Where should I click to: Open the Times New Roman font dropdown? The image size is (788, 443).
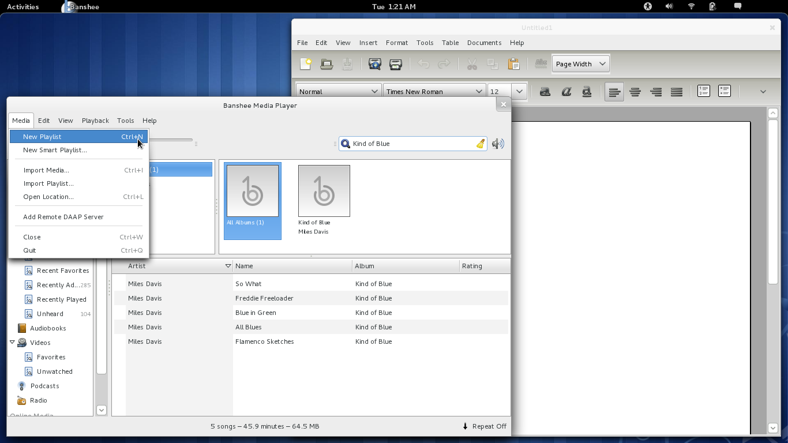coord(434,92)
